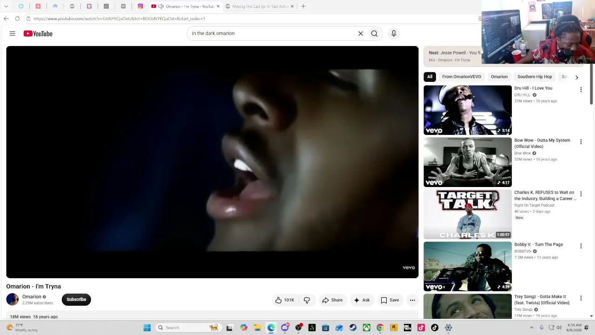Viewport: 595px width, 335px height.
Task: Click the video player to pause
Action: [x=212, y=162]
